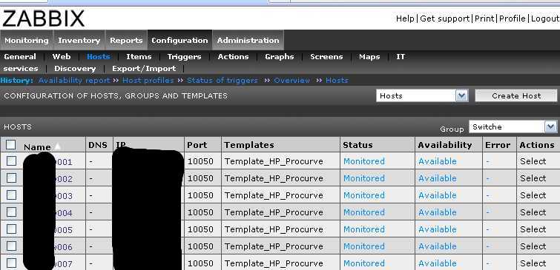Click the Print link
The height and width of the screenshot is (270, 560).
click(484, 18)
